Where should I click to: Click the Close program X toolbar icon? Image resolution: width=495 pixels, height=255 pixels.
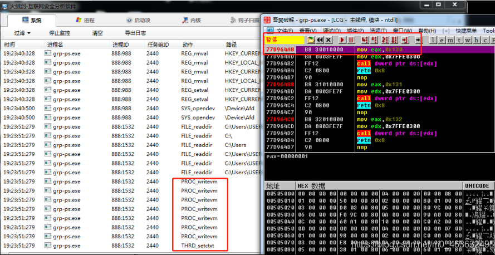pyautogui.click(x=329, y=40)
